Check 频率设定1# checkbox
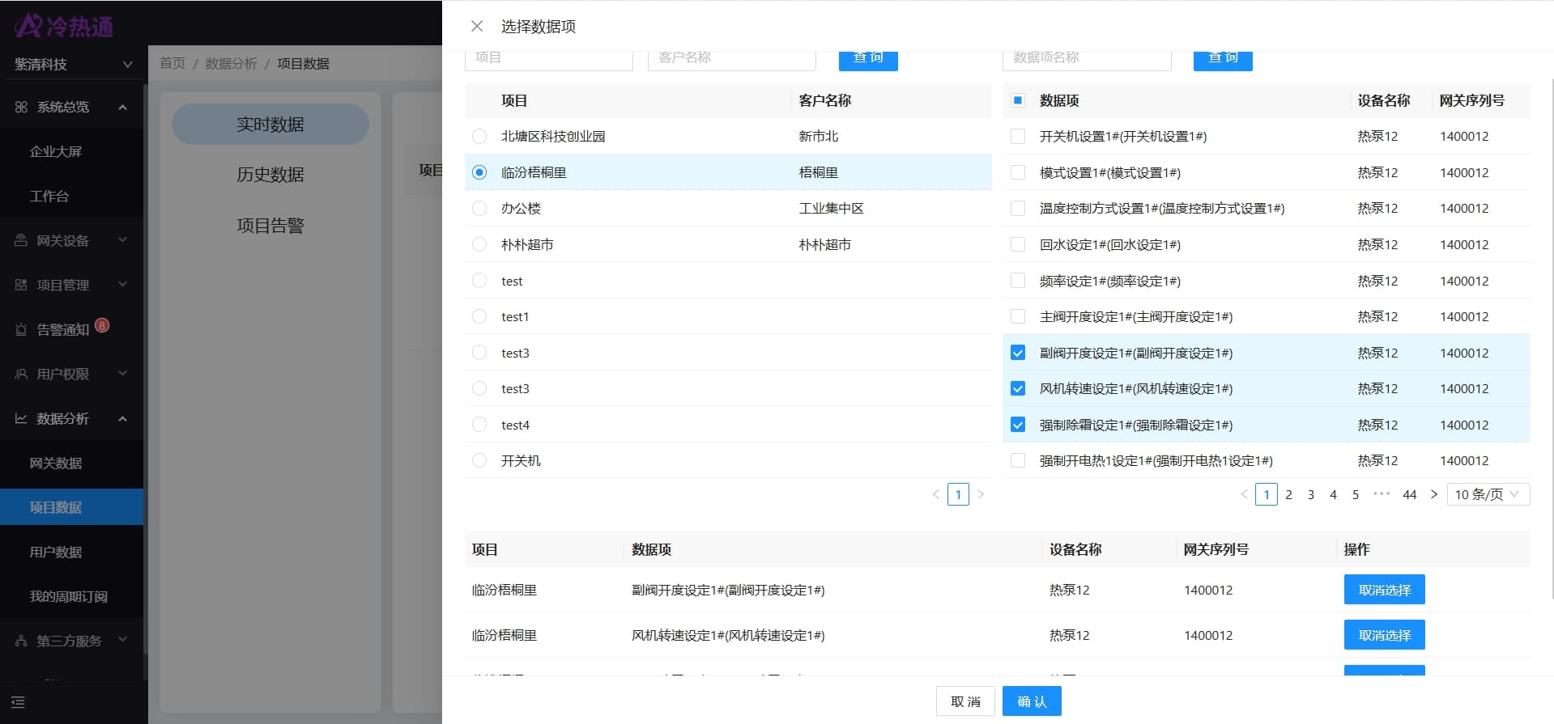The height and width of the screenshot is (724, 1554). [x=1018, y=281]
